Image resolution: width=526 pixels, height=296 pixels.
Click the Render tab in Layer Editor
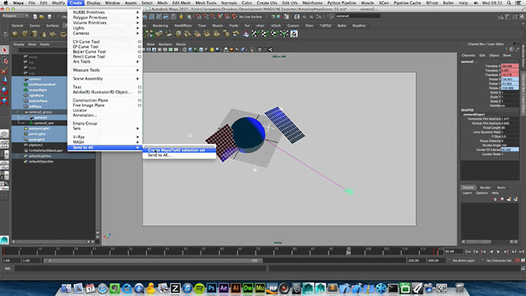[x=485, y=188]
